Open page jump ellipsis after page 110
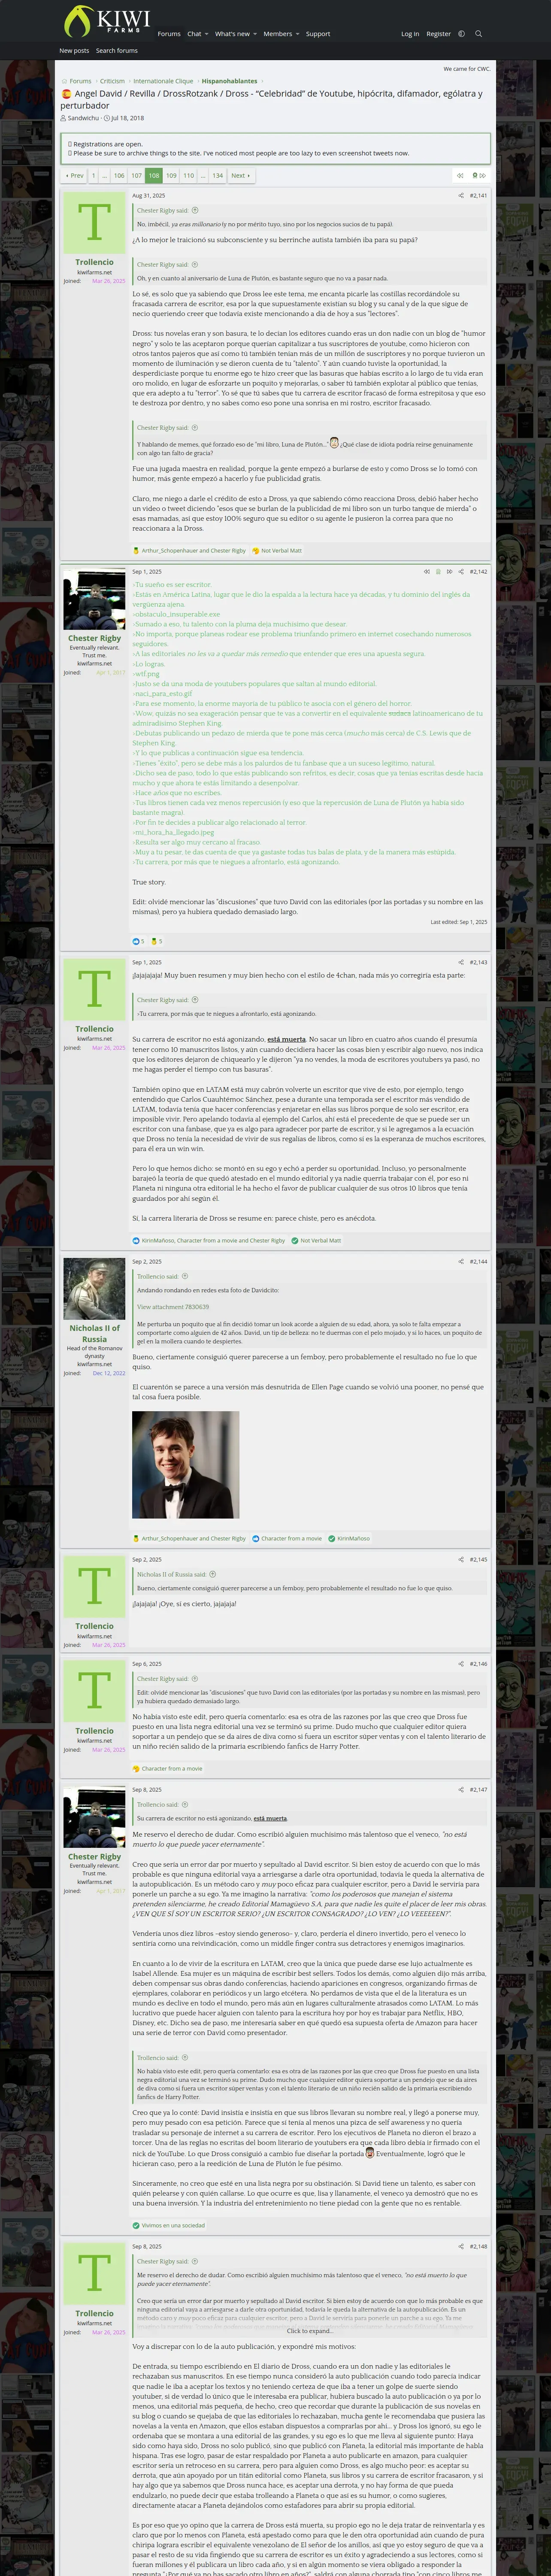Image resolution: width=551 pixels, height=2576 pixels. click(203, 175)
